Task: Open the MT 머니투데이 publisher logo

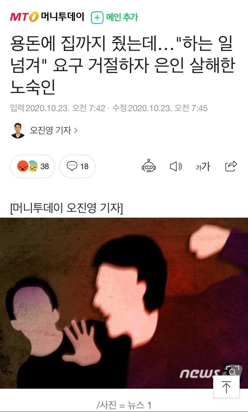Action: click(x=47, y=17)
